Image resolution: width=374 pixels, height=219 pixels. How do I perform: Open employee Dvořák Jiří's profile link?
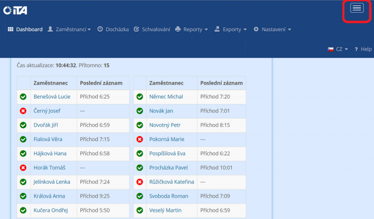coord(46,125)
